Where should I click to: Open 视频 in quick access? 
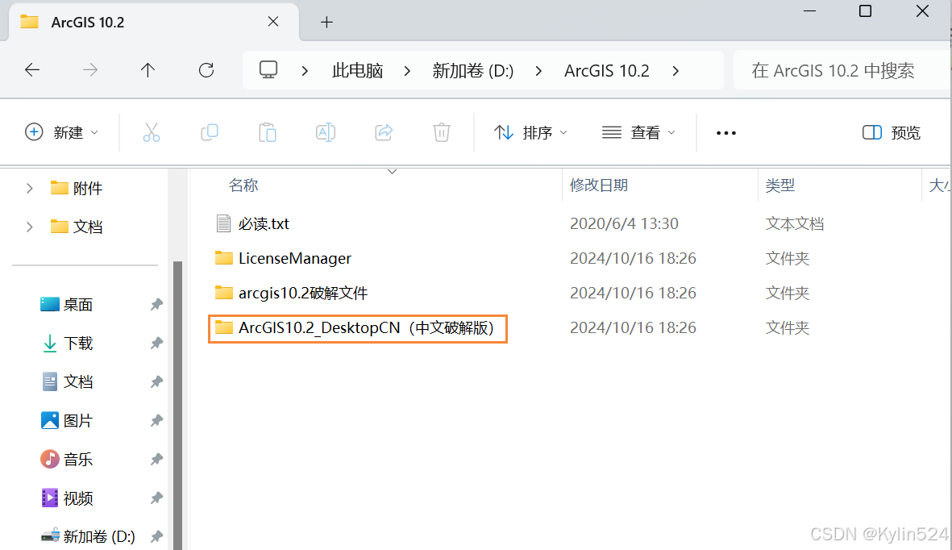pos(66,498)
